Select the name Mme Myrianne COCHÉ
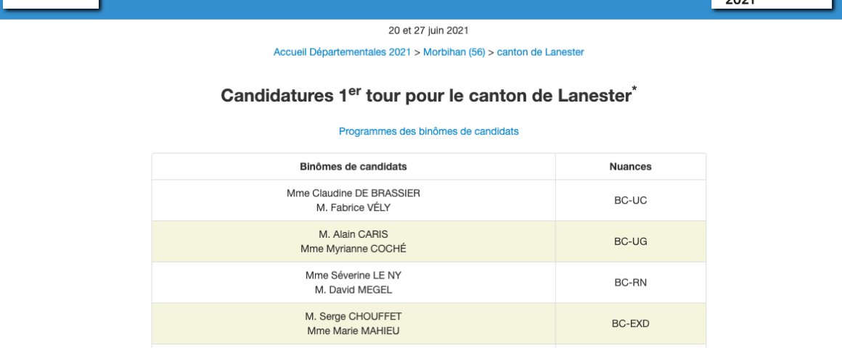The height and width of the screenshot is (348, 842). tap(353, 249)
